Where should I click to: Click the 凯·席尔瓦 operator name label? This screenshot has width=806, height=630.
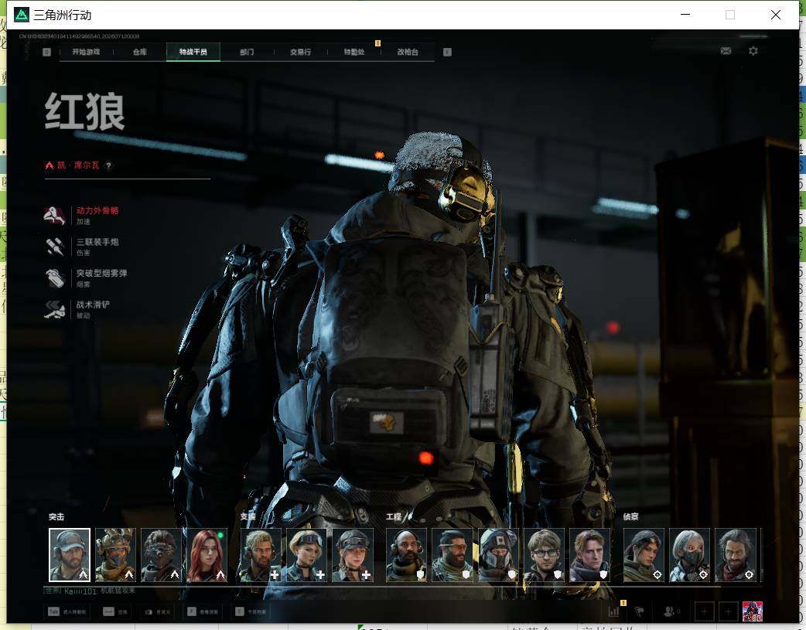coord(78,165)
